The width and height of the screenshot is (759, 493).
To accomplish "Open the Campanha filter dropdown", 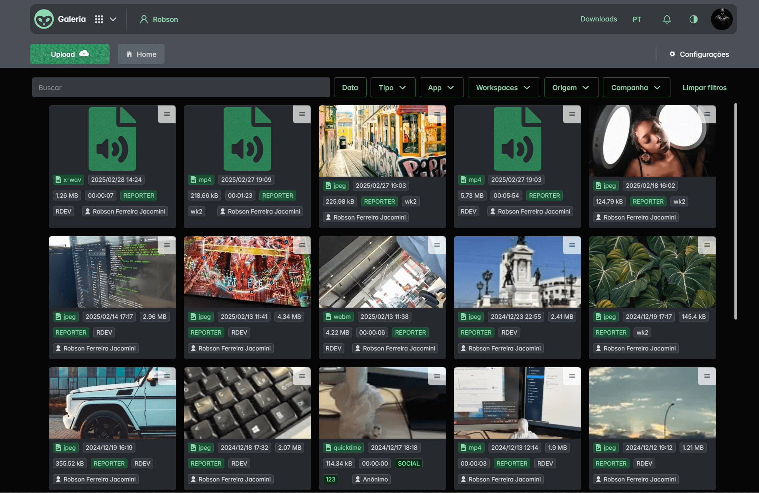I will point(635,87).
